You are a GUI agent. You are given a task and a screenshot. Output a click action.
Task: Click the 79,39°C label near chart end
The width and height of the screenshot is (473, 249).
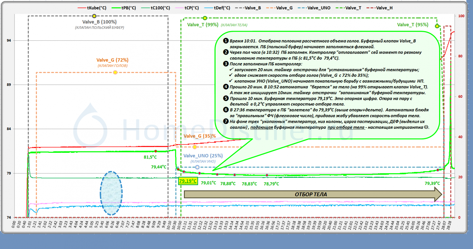pyautogui.click(x=432, y=183)
